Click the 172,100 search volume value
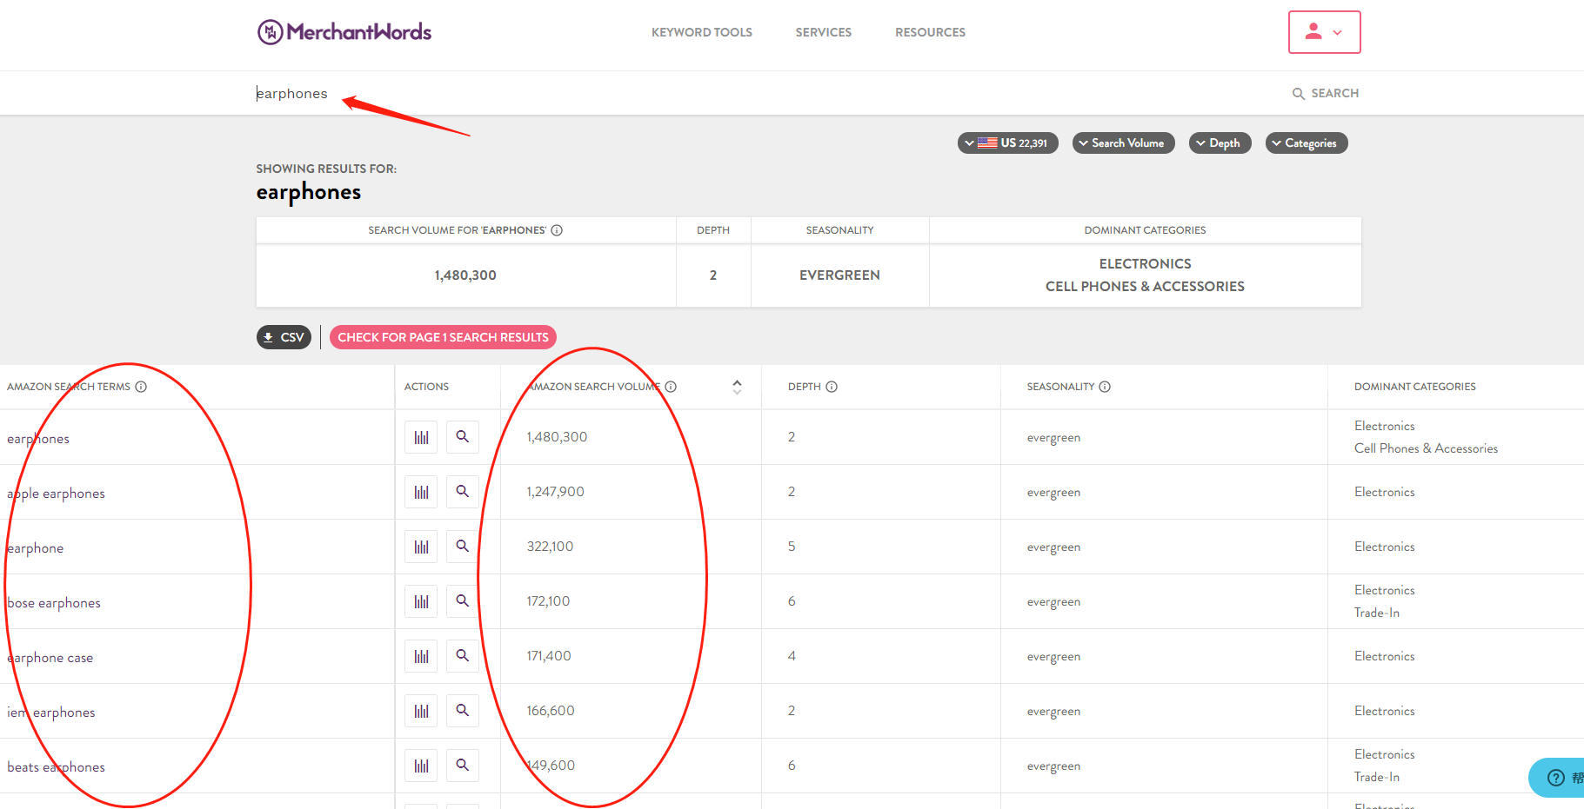 pos(548,601)
